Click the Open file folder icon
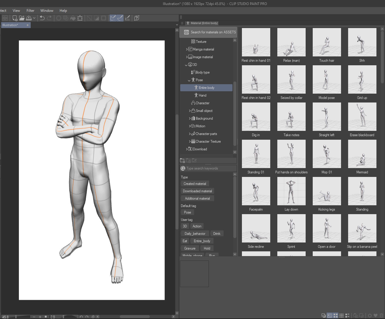 click(22, 18)
